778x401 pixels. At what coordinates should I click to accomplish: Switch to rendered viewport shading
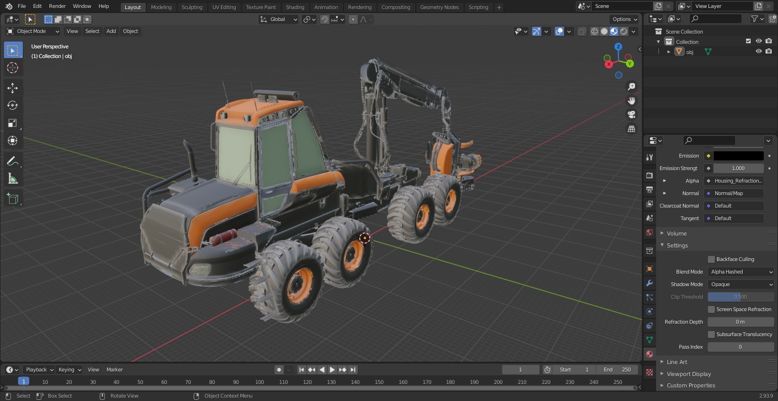tap(624, 31)
